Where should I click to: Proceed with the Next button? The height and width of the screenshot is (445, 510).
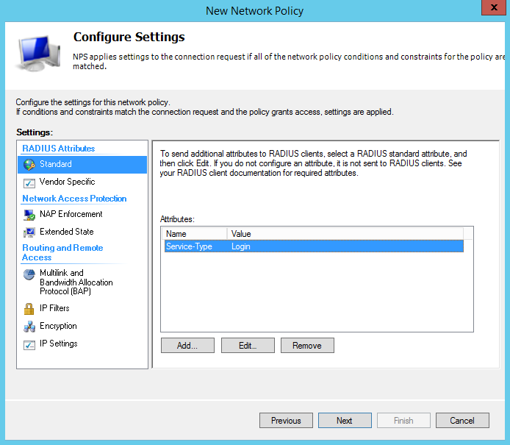point(345,421)
